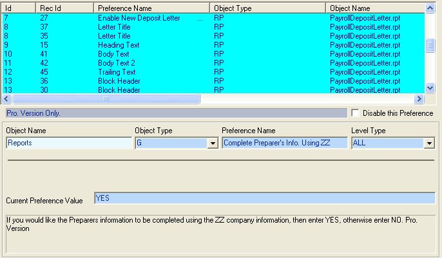Click the Object Name column header in the grid

click(375, 8)
